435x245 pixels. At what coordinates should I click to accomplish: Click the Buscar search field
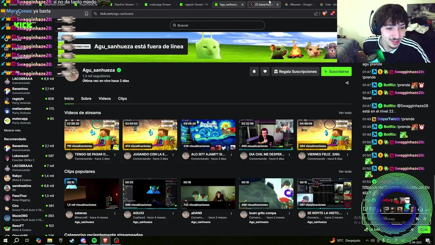click(217, 25)
